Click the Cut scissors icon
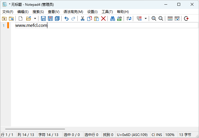 click(82, 18)
